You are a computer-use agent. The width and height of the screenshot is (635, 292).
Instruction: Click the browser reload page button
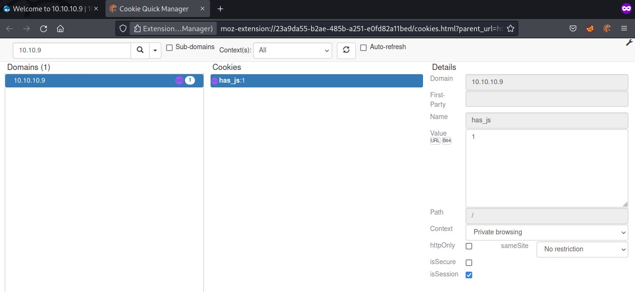44,28
